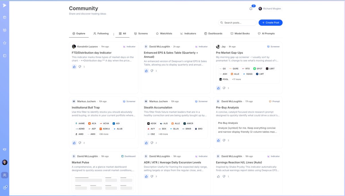Click the AMD ticker chip
Screen dimensions: 345x196
pos(79,134)
